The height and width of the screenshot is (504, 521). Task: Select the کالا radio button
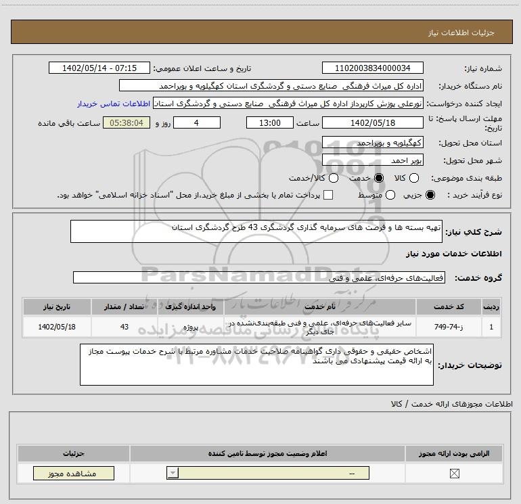point(413,178)
